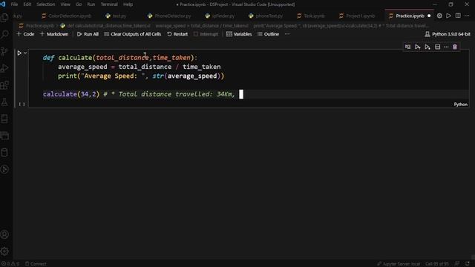Viewport: 475px width, 267px height.
Task: Open the Accounts icon in activity bar
Action: pyautogui.click(x=4, y=234)
